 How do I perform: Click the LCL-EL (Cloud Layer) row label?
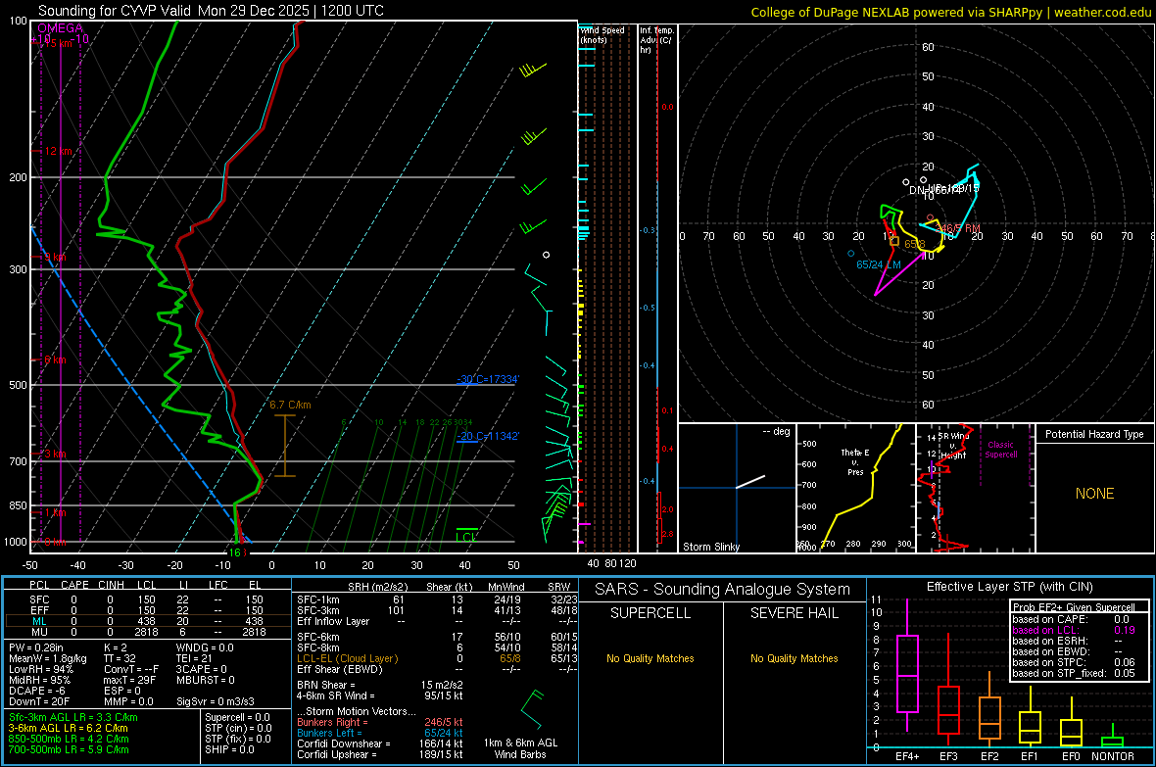coord(347,658)
